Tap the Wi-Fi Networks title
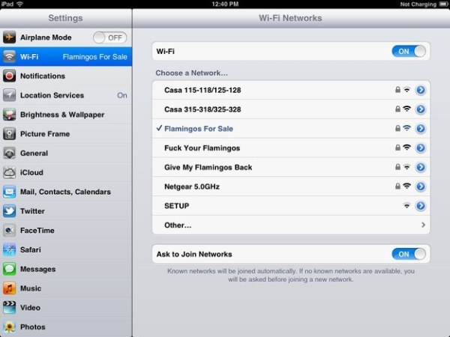 pyautogui.click(x=290, y=18)
